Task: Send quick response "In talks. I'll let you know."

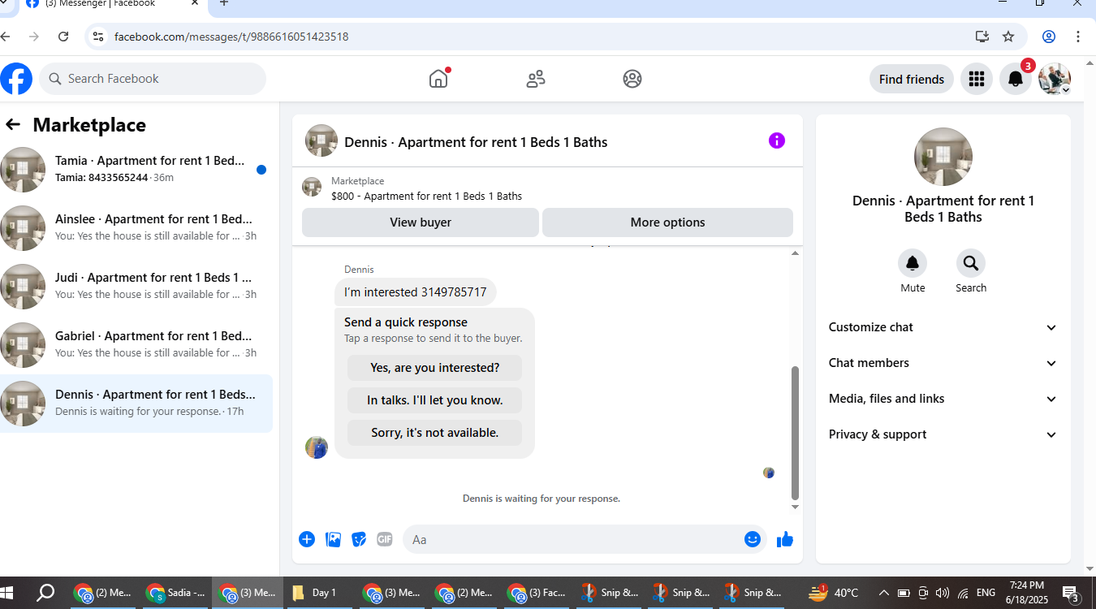Action: coord(435,400)
